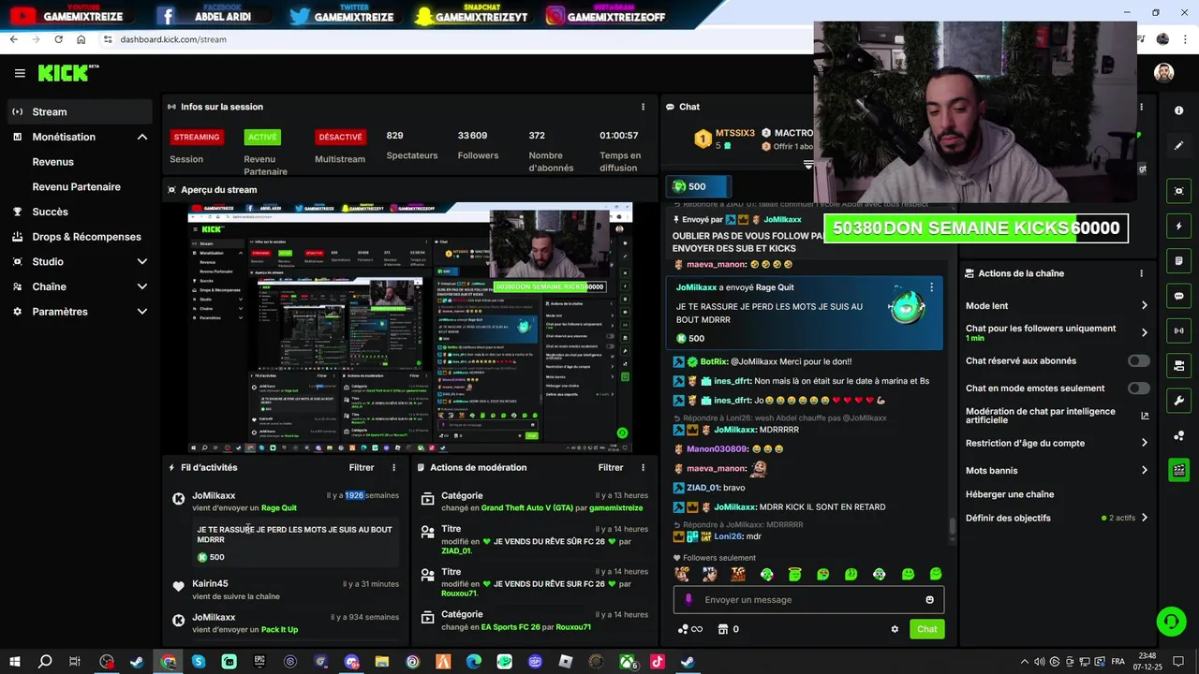Click the chat bubble icon in right sidebar

pyautogui.click(x=1178, y=296)
